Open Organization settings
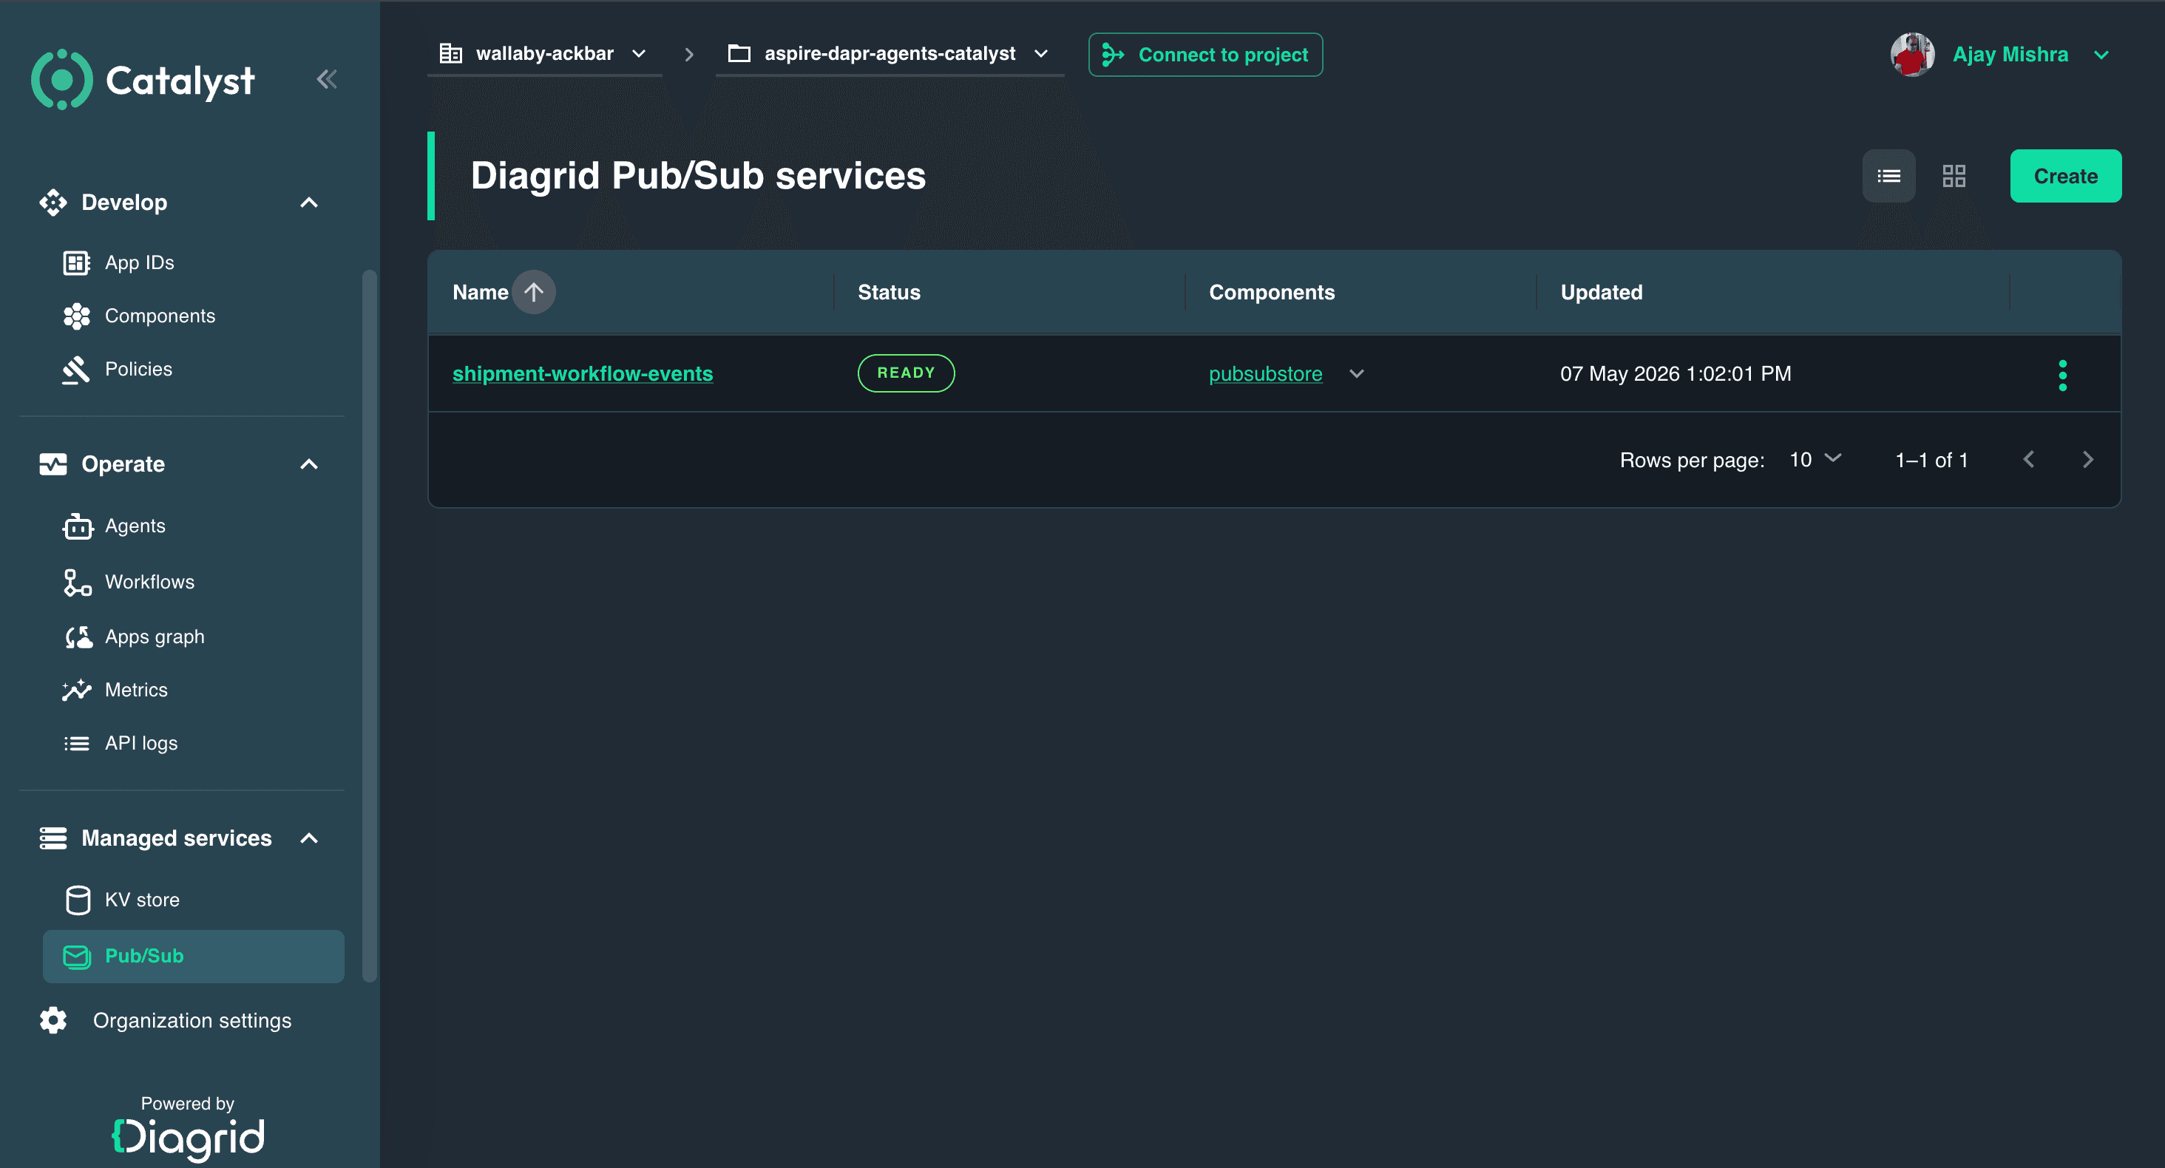 (166, 1021)
